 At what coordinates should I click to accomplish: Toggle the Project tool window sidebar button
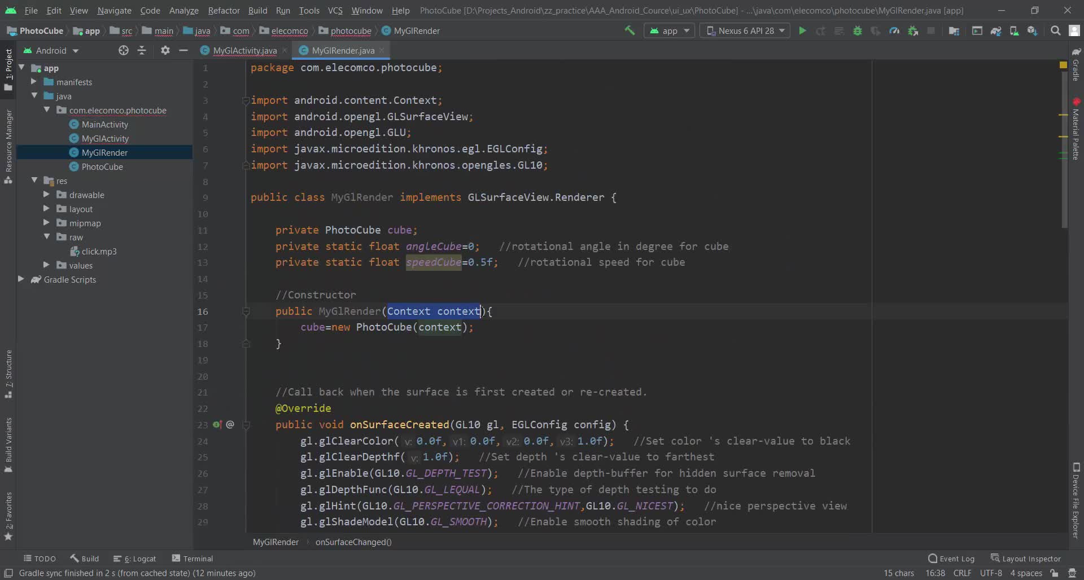click(x=8, y=70)
